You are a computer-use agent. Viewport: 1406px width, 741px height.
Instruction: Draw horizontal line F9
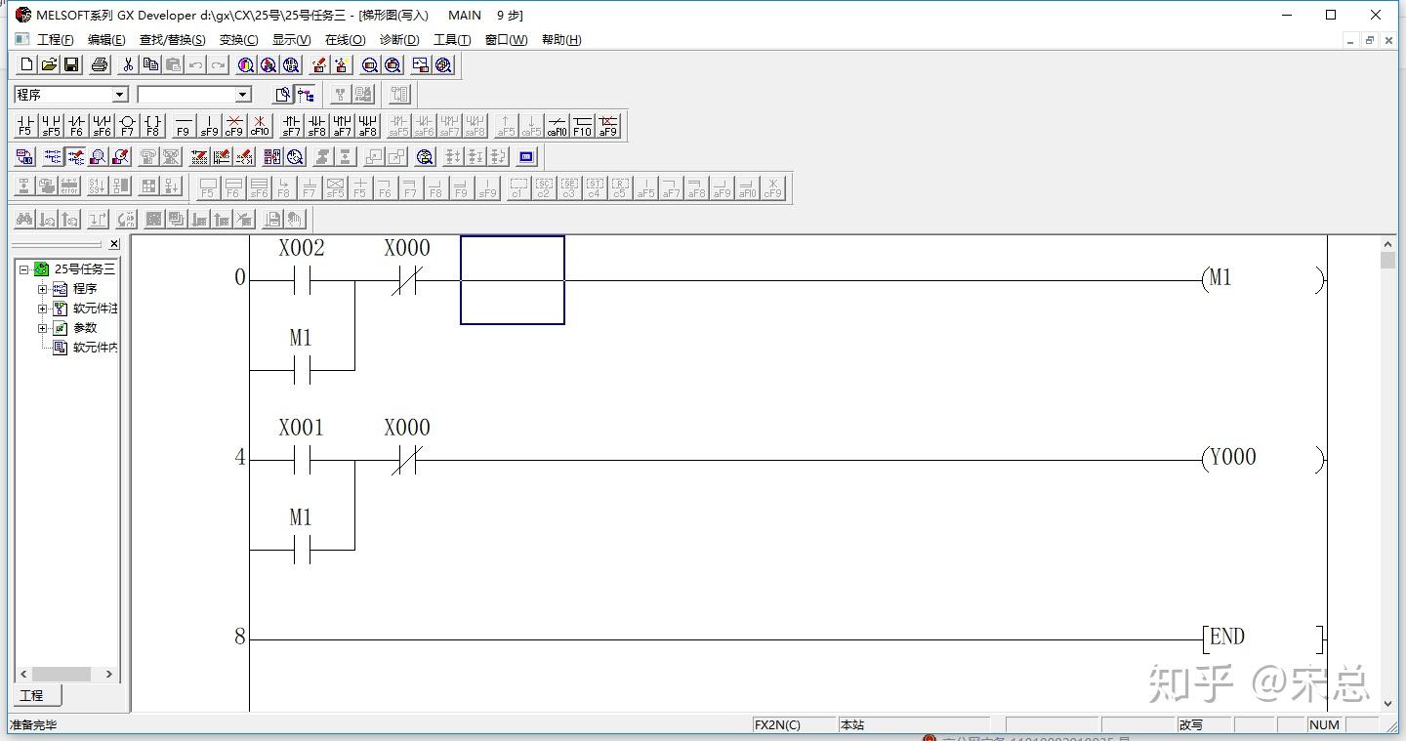pyautogui.click(x=183, y=125)
